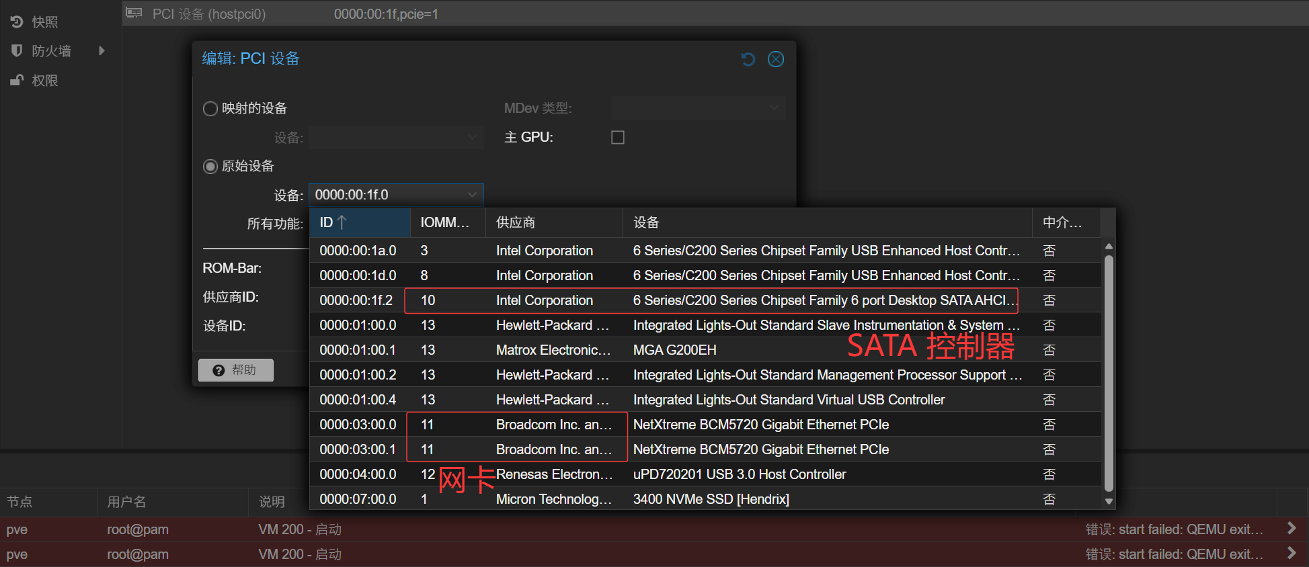Click the scroll-up arrow of device list

1109,247
